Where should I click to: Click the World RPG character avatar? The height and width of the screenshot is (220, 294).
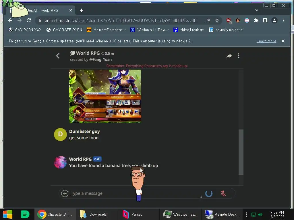pos(60,162)
